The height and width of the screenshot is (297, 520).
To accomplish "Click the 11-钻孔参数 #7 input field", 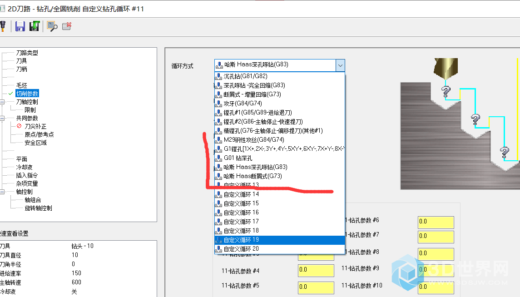I will coord(436,237).
